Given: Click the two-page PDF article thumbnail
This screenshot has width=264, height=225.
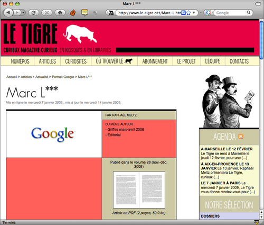Looking at the screenshot, I should pyautogui.click(x=139, y=190).
